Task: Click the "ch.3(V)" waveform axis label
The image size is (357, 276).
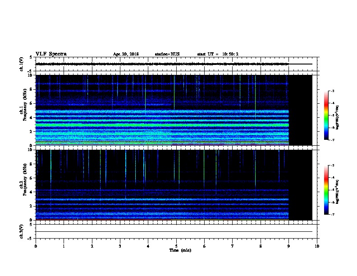Action: 21,231
